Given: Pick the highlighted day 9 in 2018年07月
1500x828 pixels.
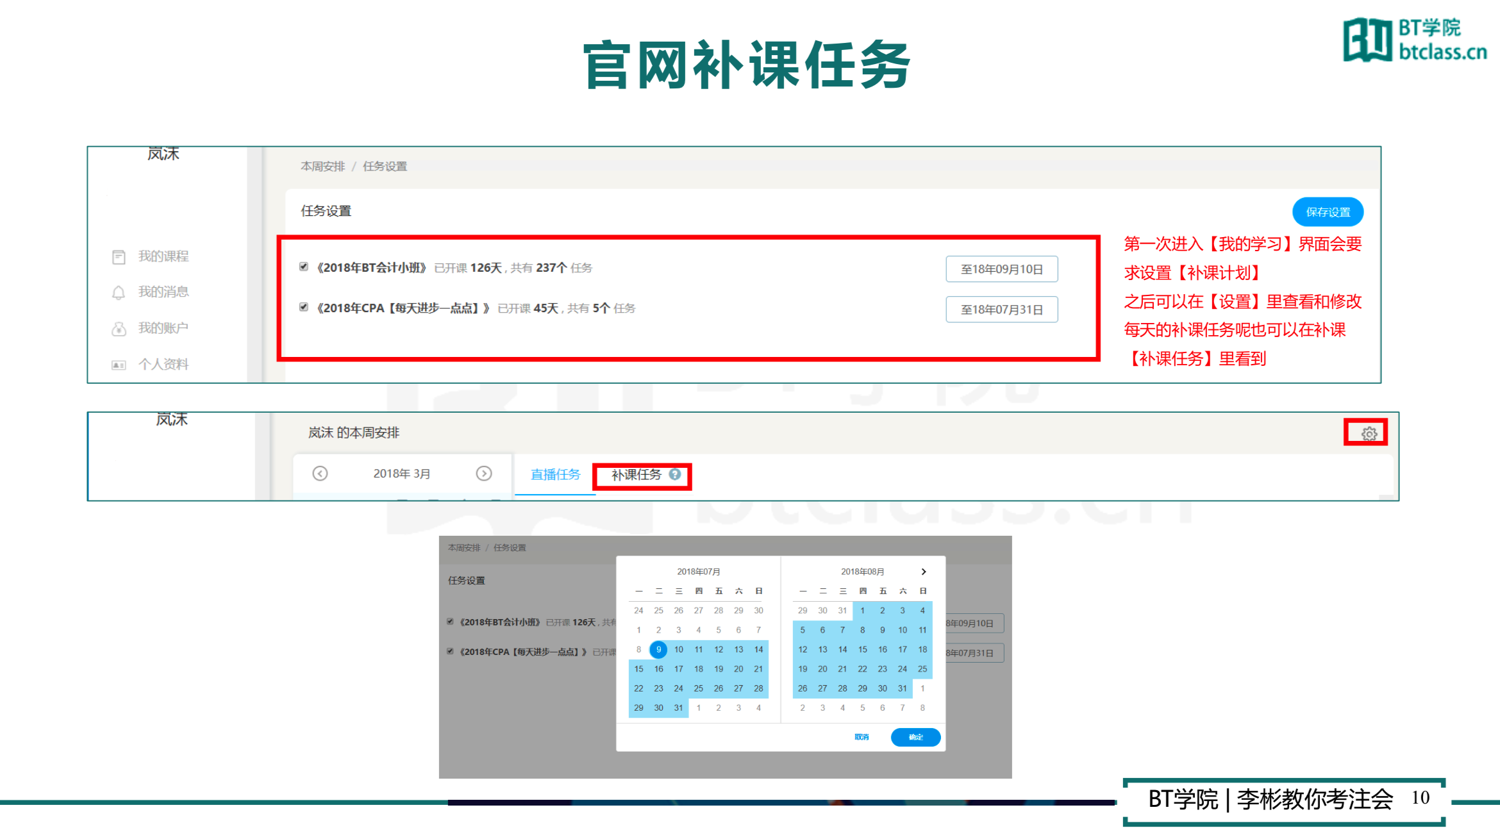Looking at the screenshot, I should (658, 649).
